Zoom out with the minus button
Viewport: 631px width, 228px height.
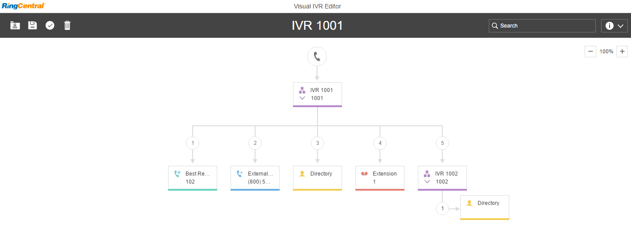pos(590,52)
